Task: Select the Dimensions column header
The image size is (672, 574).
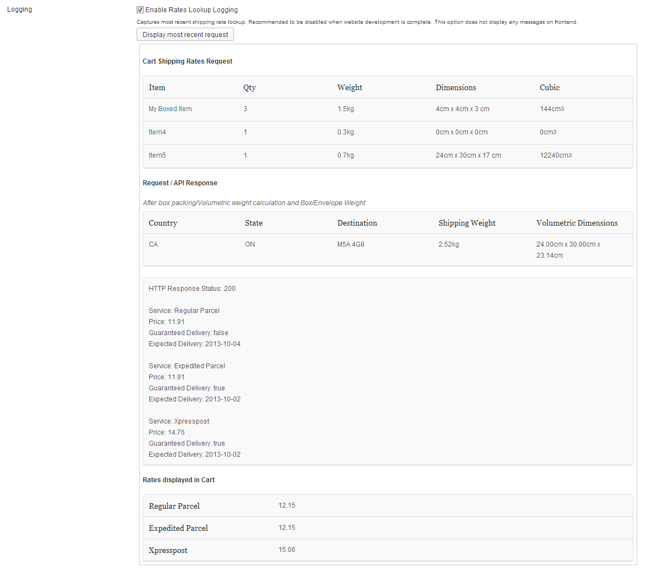Action: tap(456, 87)
